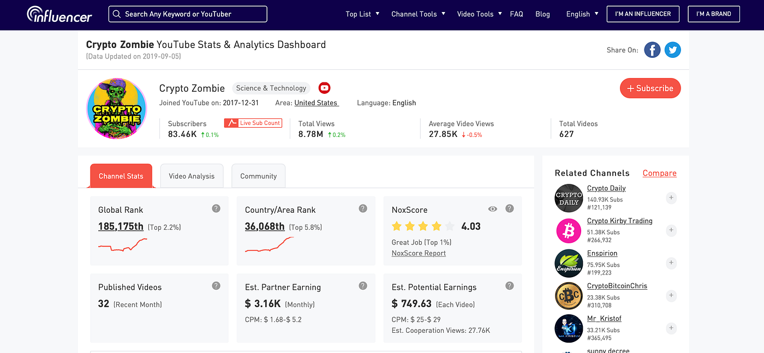Viewport: 764px width, 353px height.
Task: Click the 627 total videos value
Action: [566, 134]
